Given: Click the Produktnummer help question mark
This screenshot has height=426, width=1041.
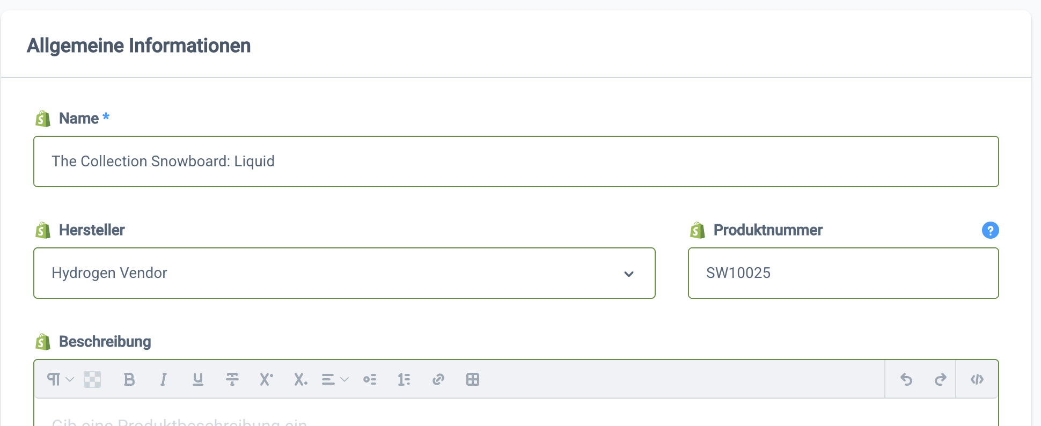Looking at the screenshot, I should coord(990,230).
